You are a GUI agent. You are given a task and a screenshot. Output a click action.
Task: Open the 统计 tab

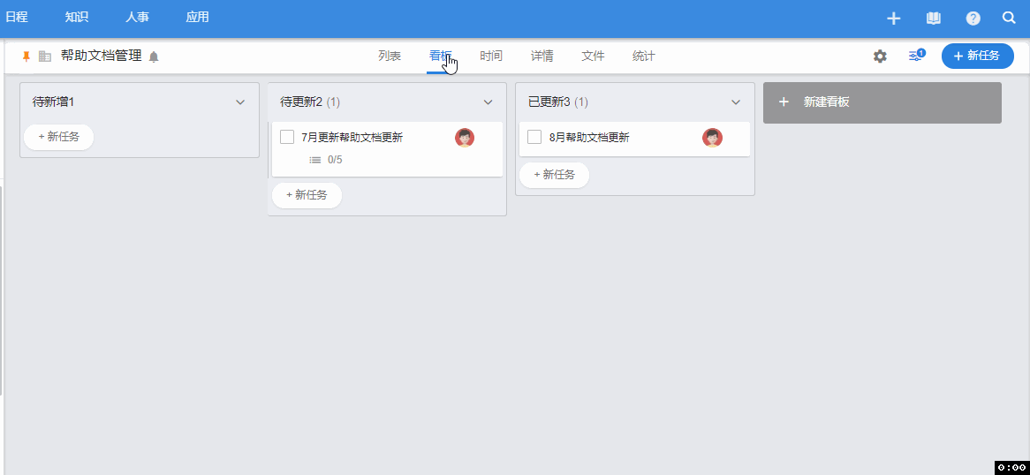[x=643, y=57]
